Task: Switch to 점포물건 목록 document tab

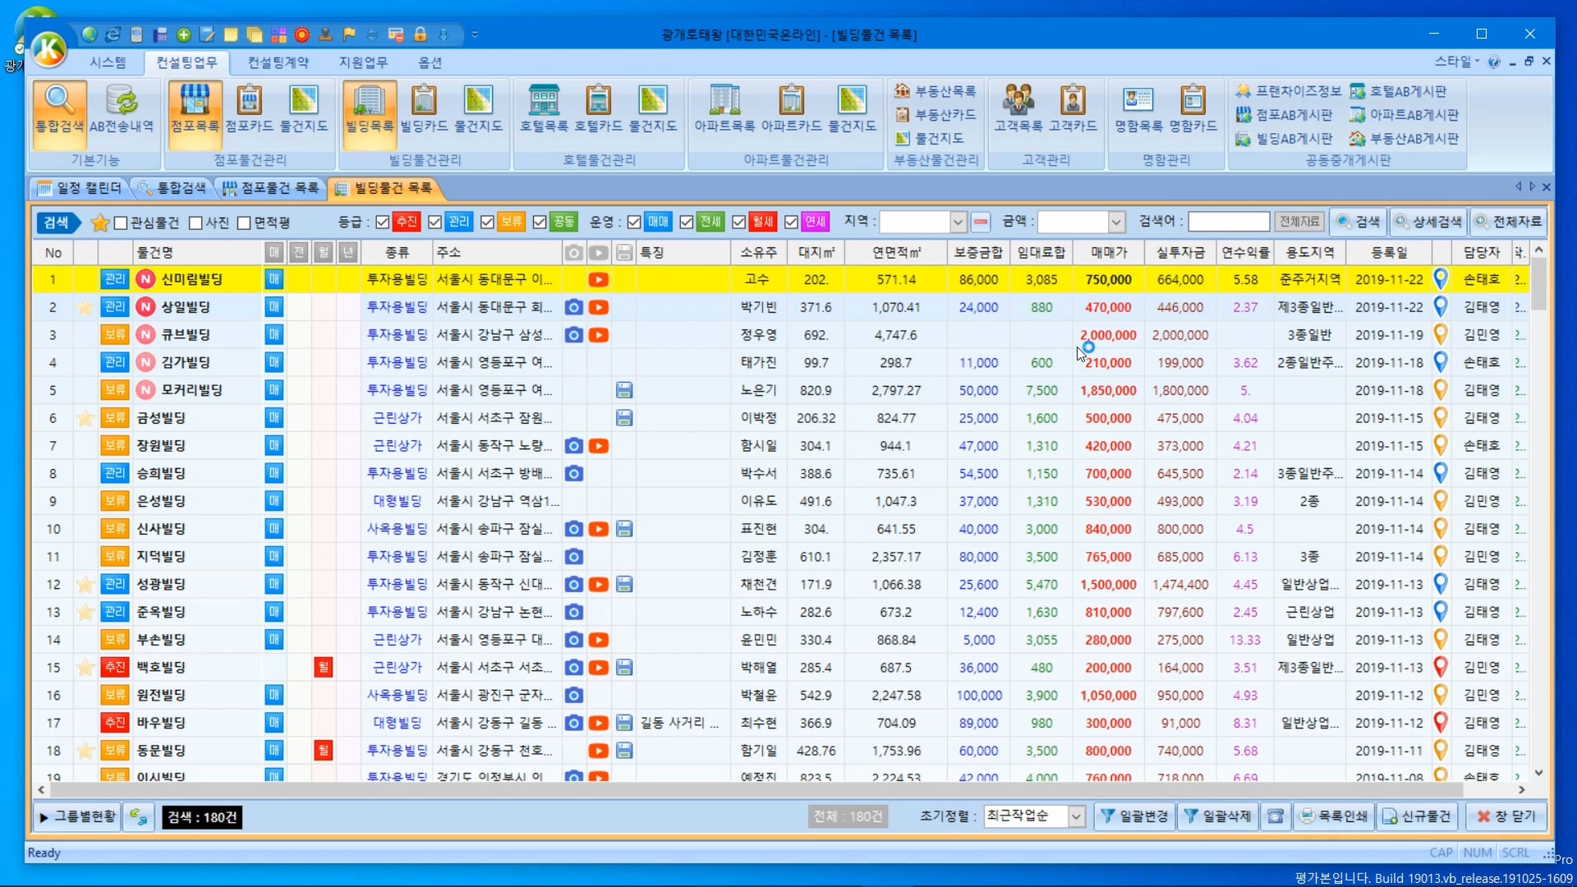Action: tap(271, 188)
